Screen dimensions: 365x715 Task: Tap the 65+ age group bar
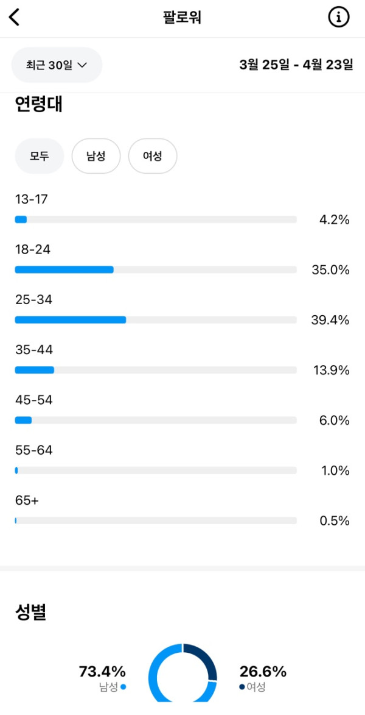coord(155,521)
